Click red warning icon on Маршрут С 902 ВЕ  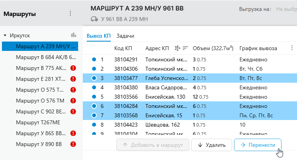tap(73, 111)
